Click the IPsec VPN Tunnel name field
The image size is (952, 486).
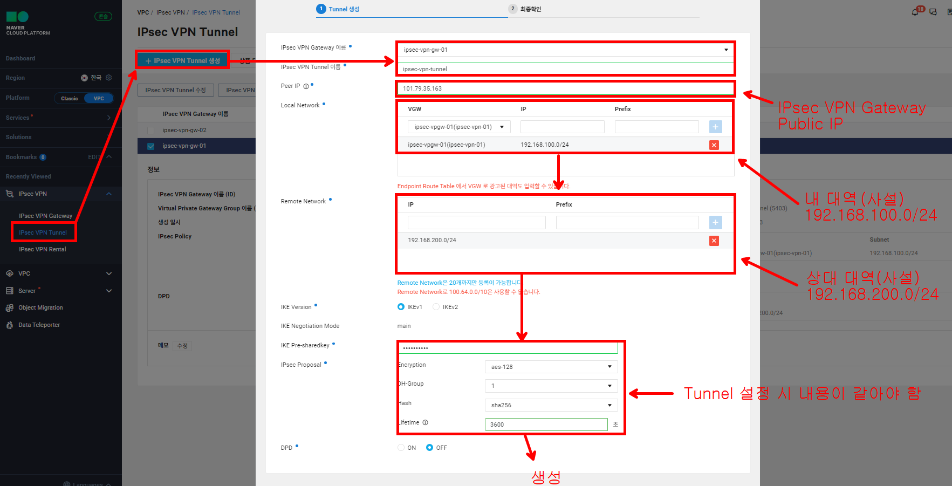pyautogui.click(x=565, y=69)
